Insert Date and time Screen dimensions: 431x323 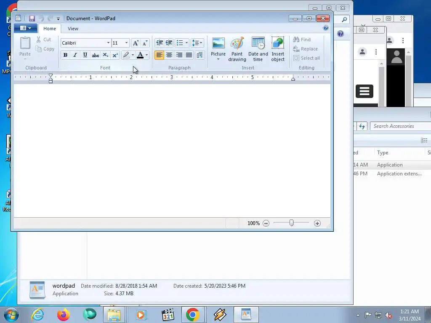(x=258, y=49)
